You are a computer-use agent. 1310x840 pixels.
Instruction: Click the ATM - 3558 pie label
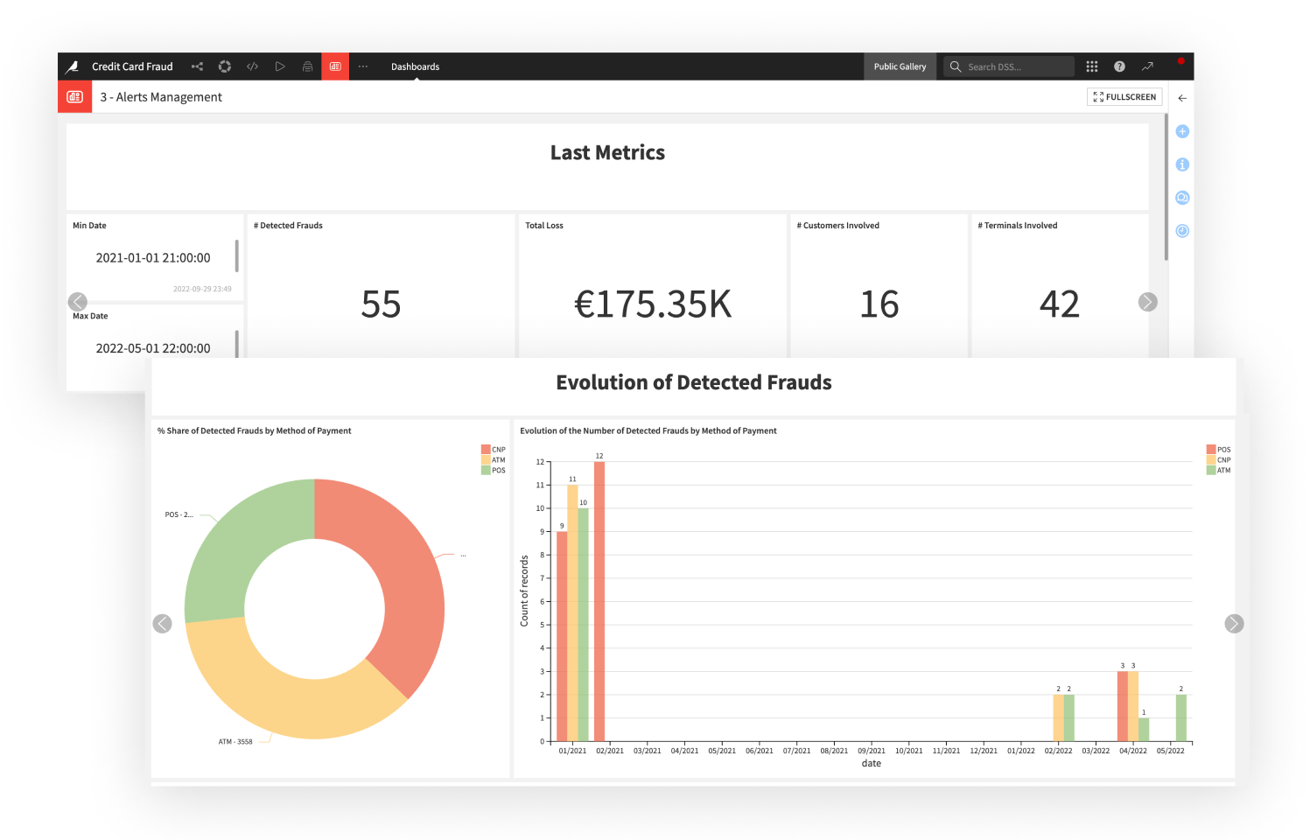(x=235, y=742)
